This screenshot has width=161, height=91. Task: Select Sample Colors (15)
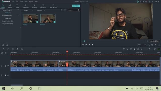7,21
